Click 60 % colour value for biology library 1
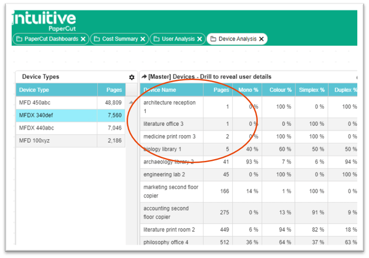The width and height of the screenshot is (369, 258). pos(285,150)
